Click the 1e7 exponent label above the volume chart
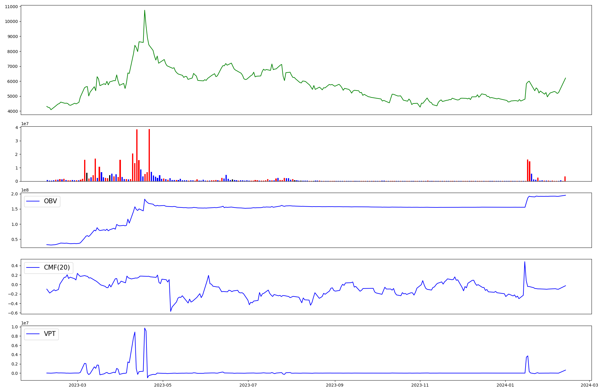This screenshot has height=392, width=603. pos(25,124)
